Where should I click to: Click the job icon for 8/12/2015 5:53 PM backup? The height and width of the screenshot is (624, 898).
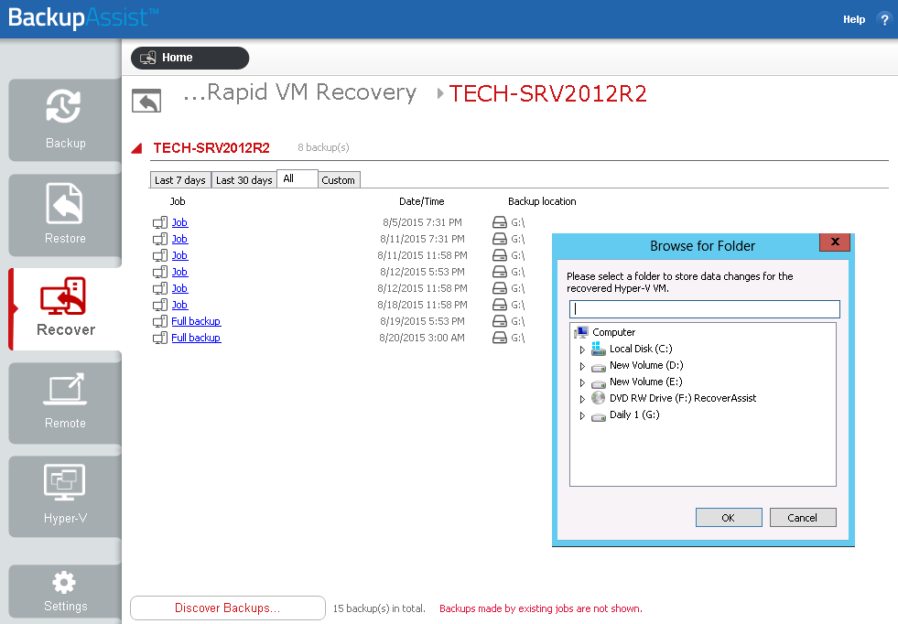tap(160, 273)
